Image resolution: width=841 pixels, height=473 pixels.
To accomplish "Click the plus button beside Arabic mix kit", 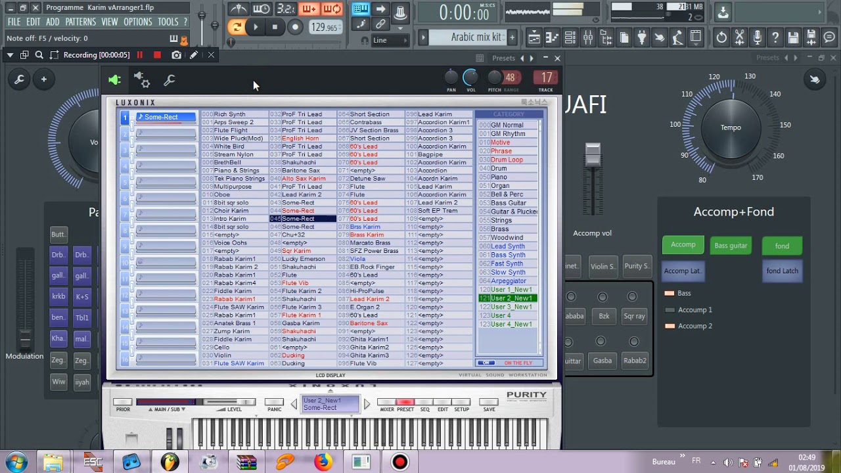I will 512,37.
